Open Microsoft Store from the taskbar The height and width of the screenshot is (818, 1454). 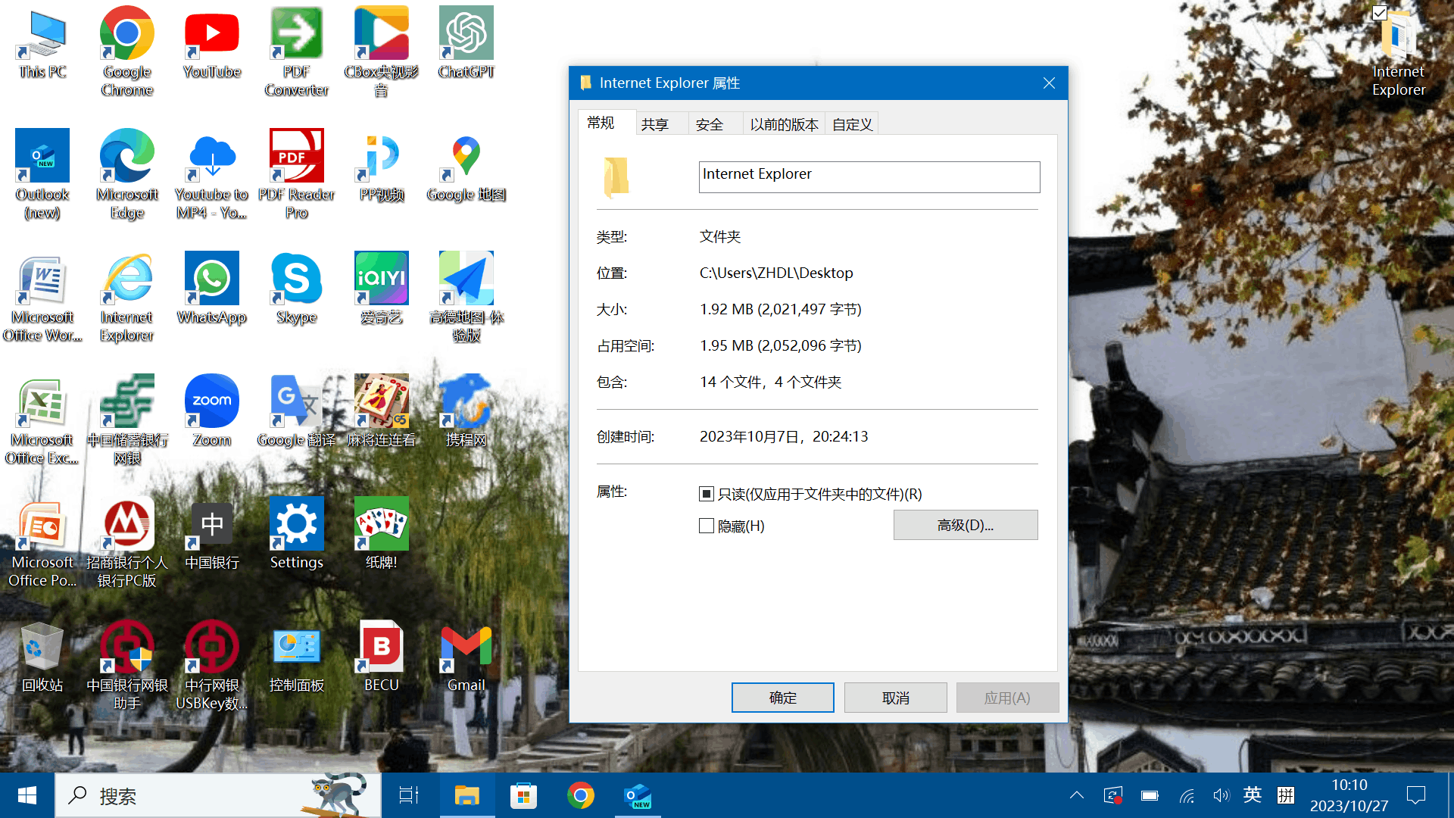pos(523,795)
